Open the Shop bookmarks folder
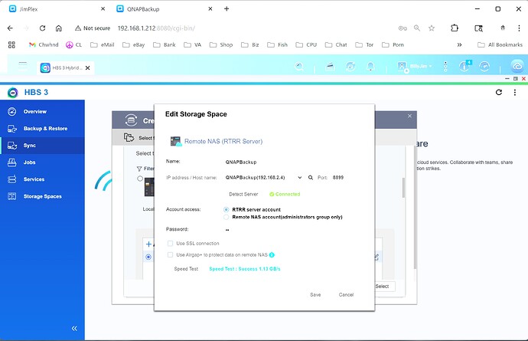528x341 pixels. [221, 44]
